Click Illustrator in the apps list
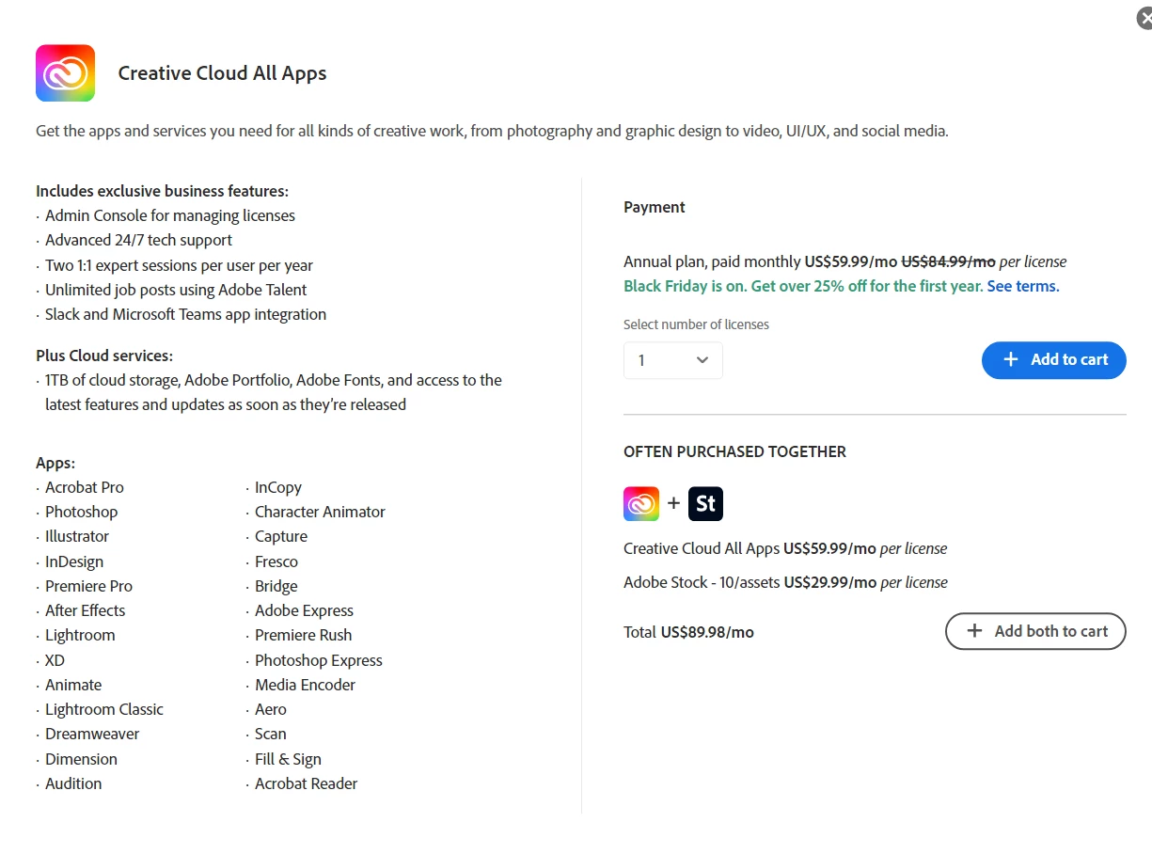Image resolution: width=1152 pixels, height=854 pixels. [x=77, y=536]
